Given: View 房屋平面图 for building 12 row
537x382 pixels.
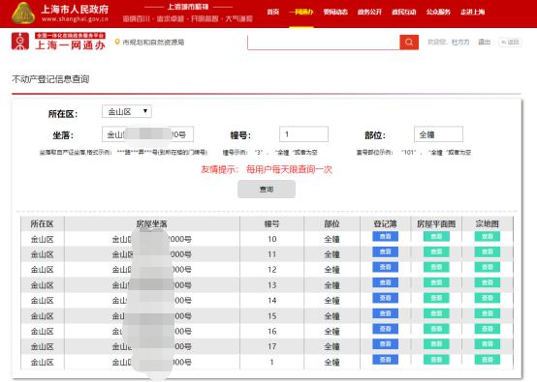Looking at the screenshot, I should click(436, 267).
